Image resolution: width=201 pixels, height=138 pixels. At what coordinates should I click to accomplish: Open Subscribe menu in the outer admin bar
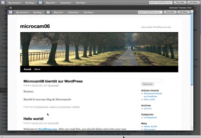click(x=66, y=3)
